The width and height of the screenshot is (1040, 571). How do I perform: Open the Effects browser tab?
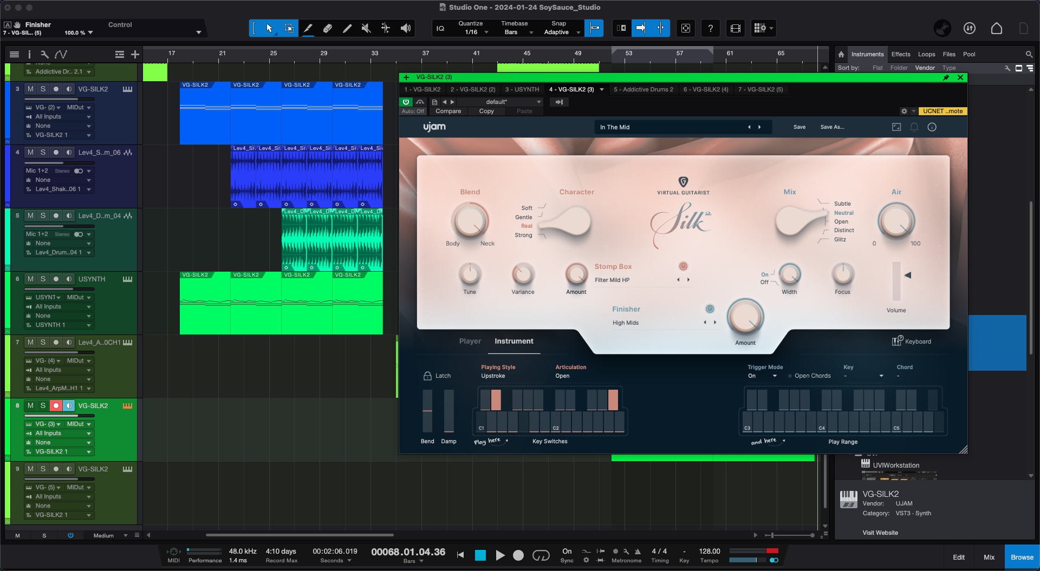click(x=901, y=54)
